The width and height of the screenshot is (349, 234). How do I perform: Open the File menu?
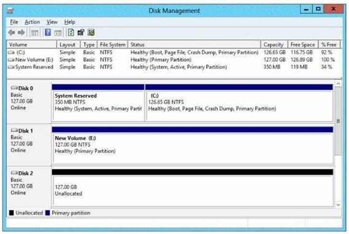[14, 22]
